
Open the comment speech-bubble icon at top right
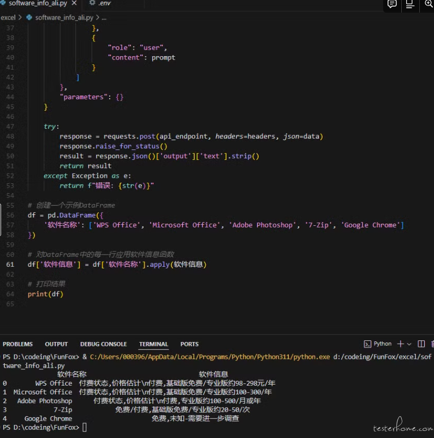(392, 4)
